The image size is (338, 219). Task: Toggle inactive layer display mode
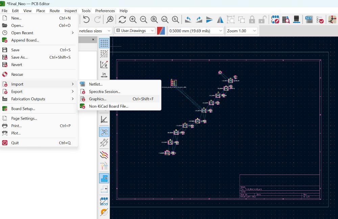[104, 155]
